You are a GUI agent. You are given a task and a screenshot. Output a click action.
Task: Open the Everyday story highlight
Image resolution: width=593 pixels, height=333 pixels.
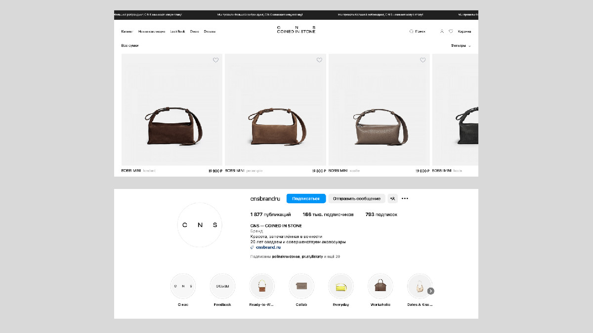(x=340, y=287)
